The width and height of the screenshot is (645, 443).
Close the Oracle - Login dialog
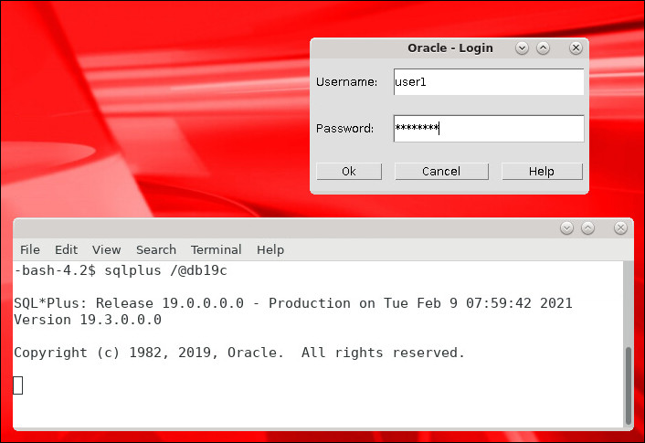coord(576,48)
